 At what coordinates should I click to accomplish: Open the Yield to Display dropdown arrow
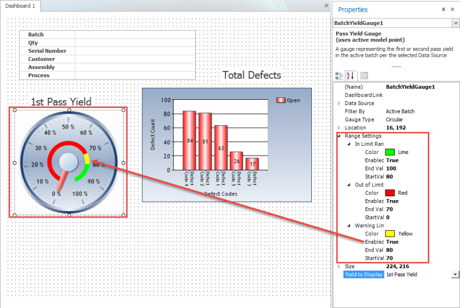pyautogui.click(x=455, y=274)
